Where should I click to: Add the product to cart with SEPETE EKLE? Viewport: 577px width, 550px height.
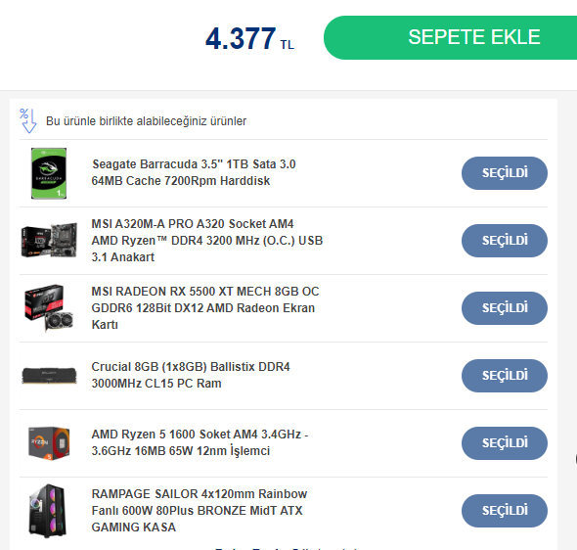[451, 37]
